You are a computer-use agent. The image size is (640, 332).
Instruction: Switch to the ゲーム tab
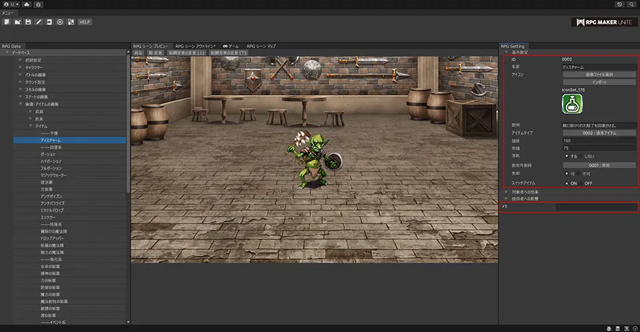(231, 46)
